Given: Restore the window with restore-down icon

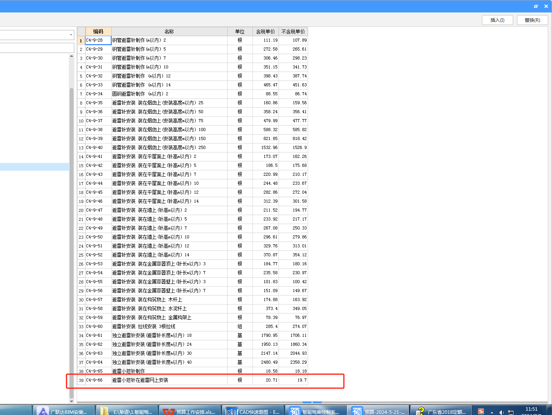Looking at the screenshot, I should click(x=536, y=6).
